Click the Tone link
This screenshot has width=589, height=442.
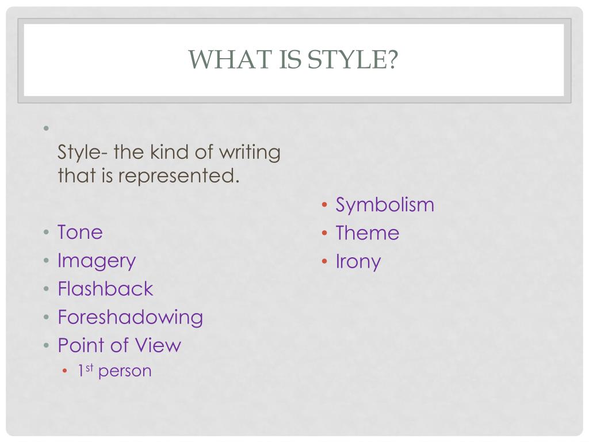(80, 232)
